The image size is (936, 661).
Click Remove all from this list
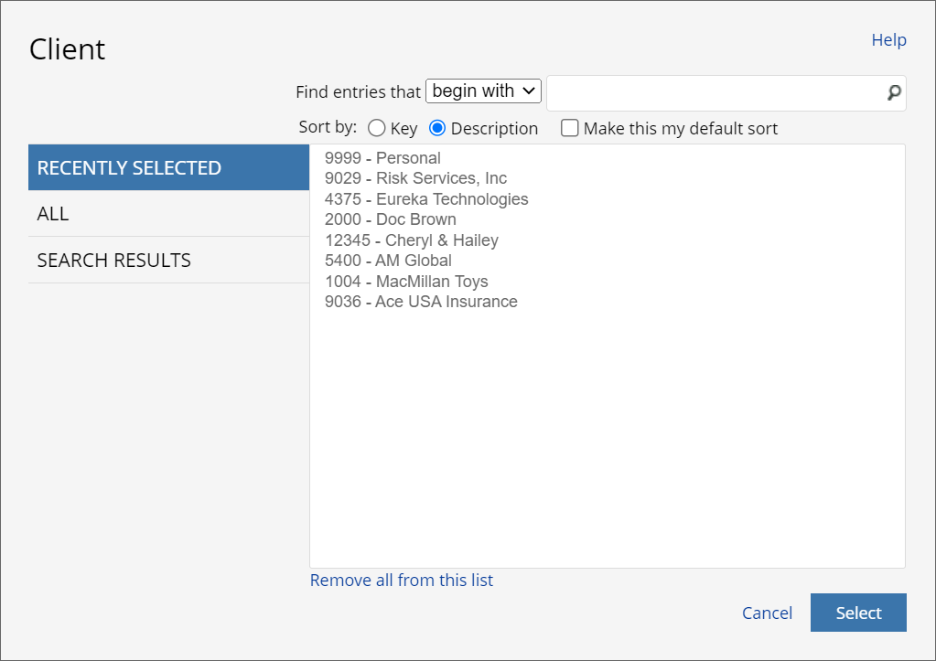pos(401,580)
